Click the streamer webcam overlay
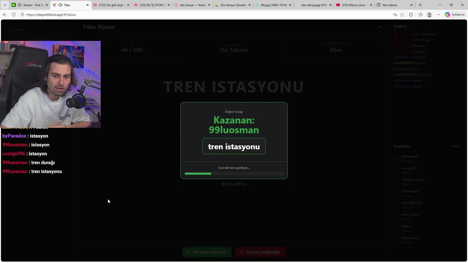 [50, 84]
